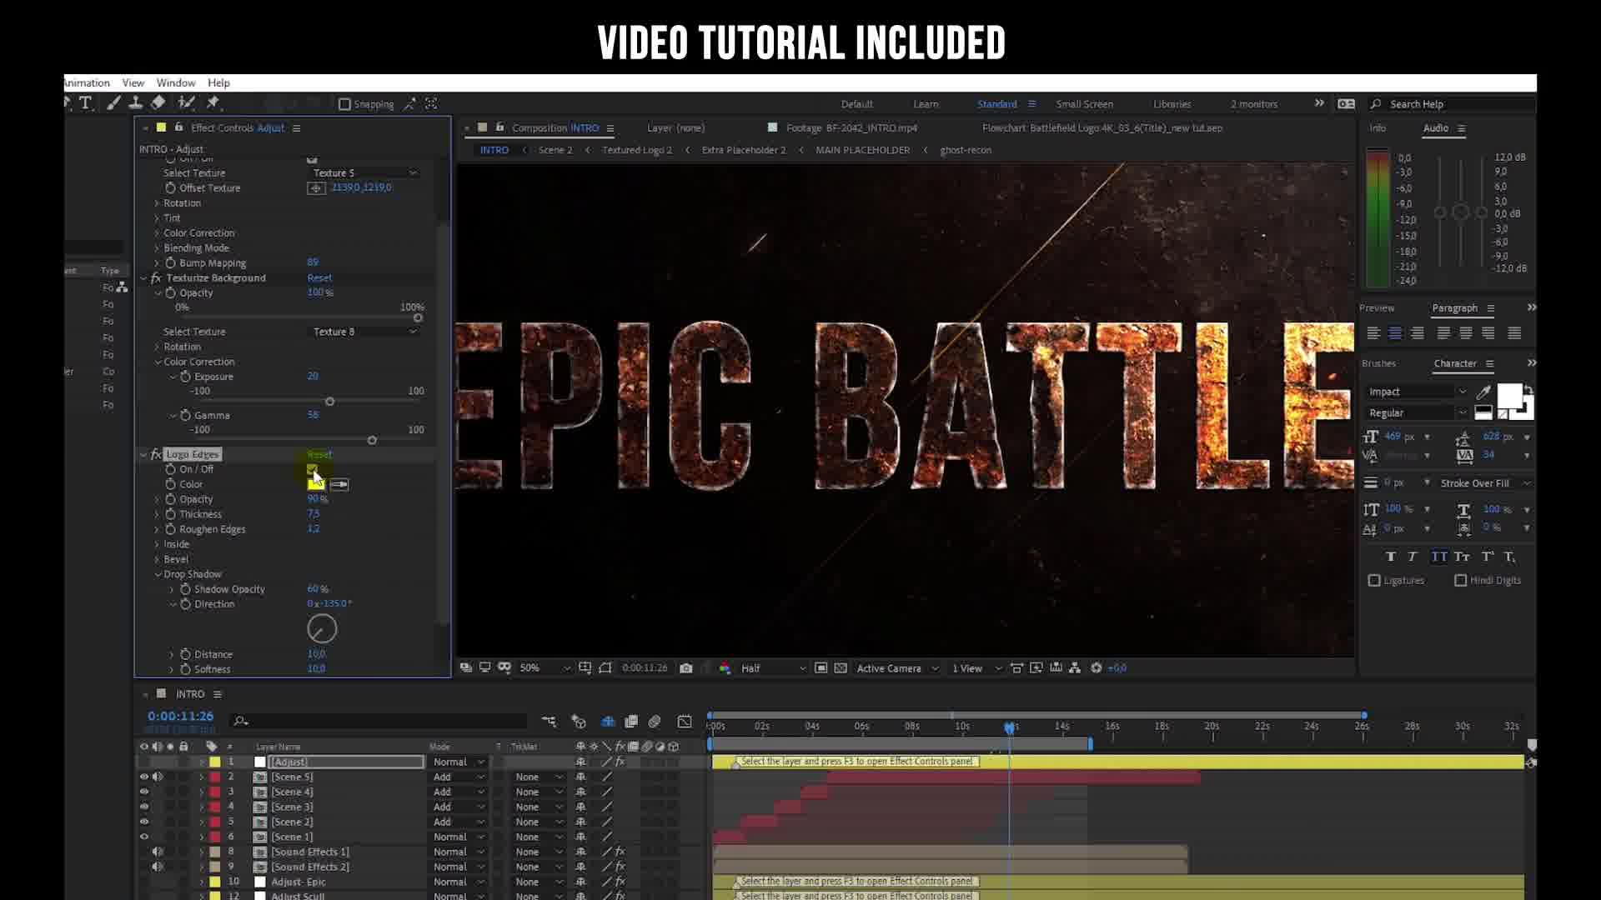This screenshot has height=900, width=1601.
Task: Mute the Sound Effects 1 layer audio
Action: (157, 852)
